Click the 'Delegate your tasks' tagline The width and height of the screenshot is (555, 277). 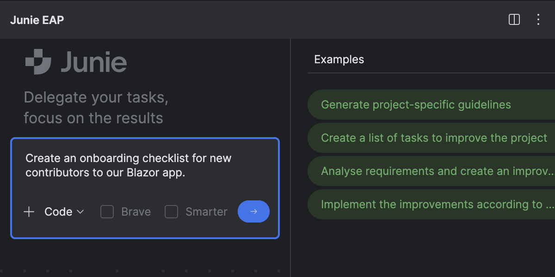coord(96,98)
